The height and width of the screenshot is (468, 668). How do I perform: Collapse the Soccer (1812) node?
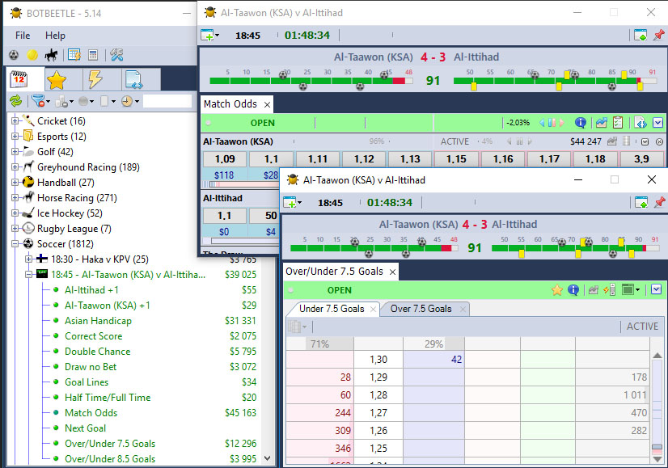coord(15,243)
